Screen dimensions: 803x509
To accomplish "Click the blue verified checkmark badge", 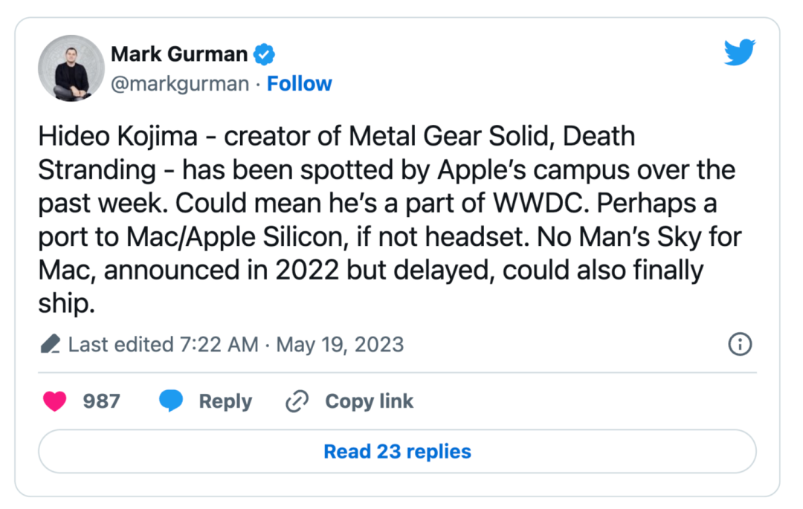I will (x=265, y=54).
